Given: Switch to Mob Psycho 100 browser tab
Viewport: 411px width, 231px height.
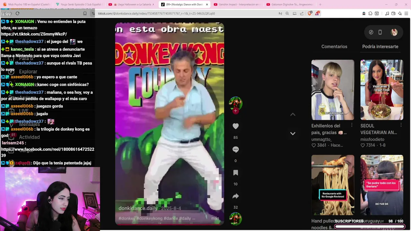Looking at the screenshot, I should [26, 4].
